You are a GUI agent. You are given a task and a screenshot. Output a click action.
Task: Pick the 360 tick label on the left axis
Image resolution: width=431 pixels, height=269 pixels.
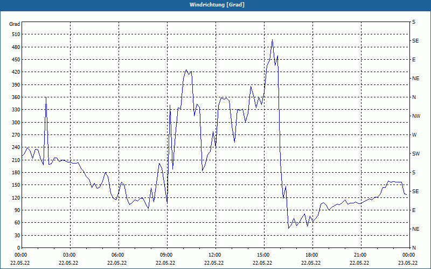[x=16, y=97]
